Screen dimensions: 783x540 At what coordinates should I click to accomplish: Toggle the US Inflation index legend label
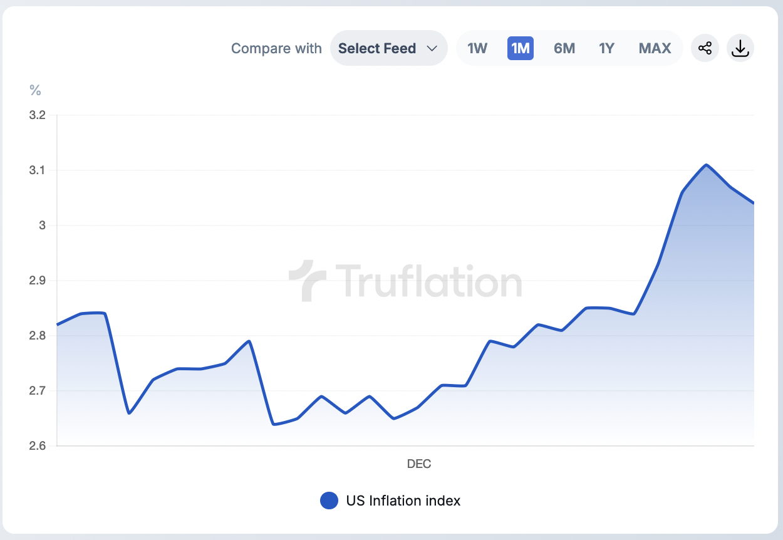point(403,501)
